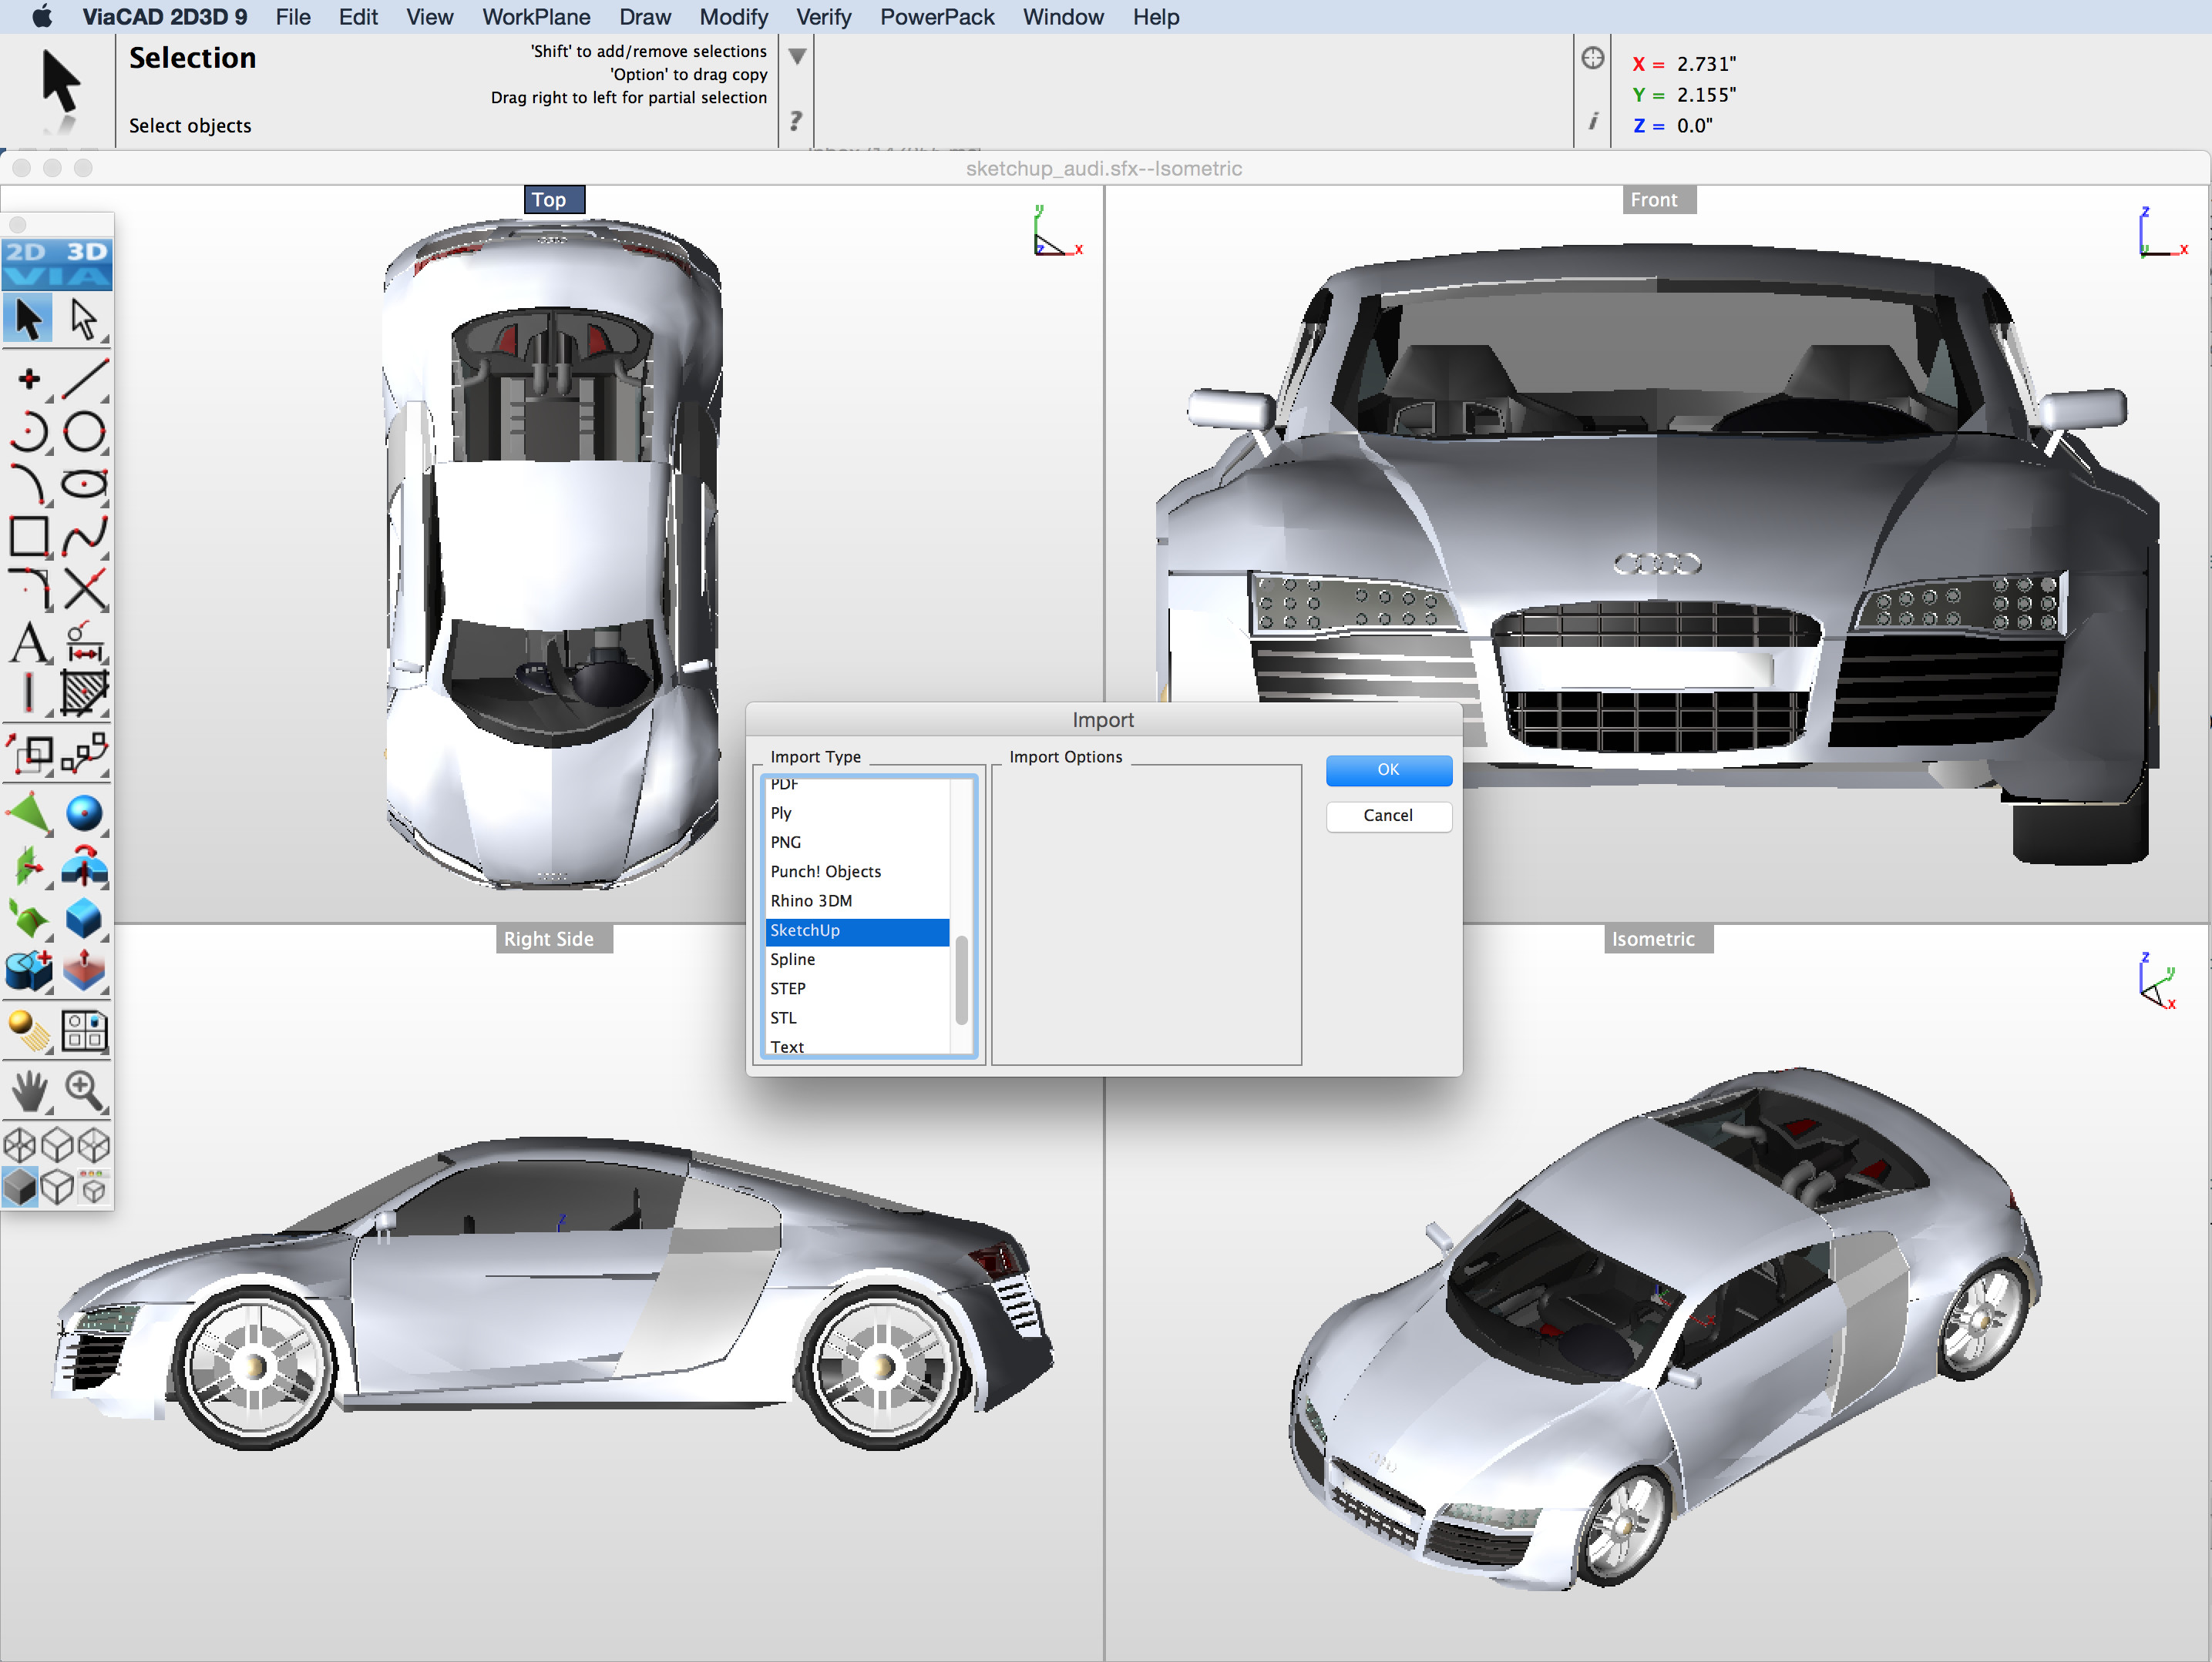Open the WorkPlane menu

tap(536, 17)
